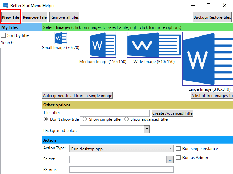Screen dimensions: 233x174
Task: Select Don't show title radio button
Action: 46,119
